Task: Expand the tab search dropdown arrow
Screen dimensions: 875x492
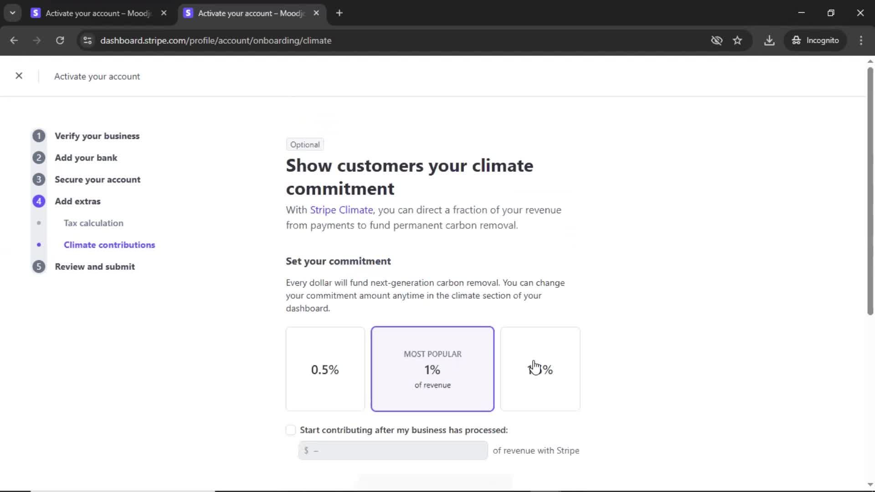Action: (x=12, y=13)
